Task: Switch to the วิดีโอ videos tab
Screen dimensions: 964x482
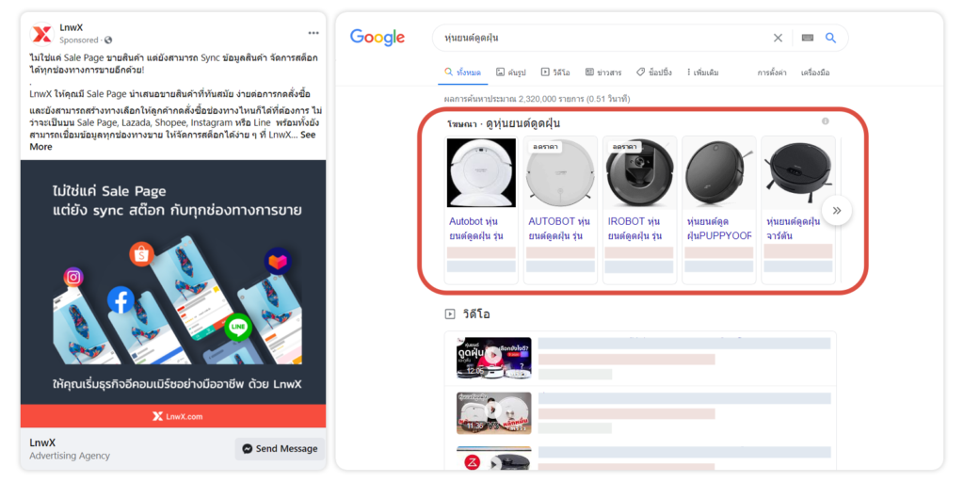Action: click(x=555, y=72)
